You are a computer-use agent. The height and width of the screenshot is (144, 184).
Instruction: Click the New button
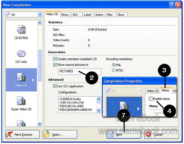point(124,134)
